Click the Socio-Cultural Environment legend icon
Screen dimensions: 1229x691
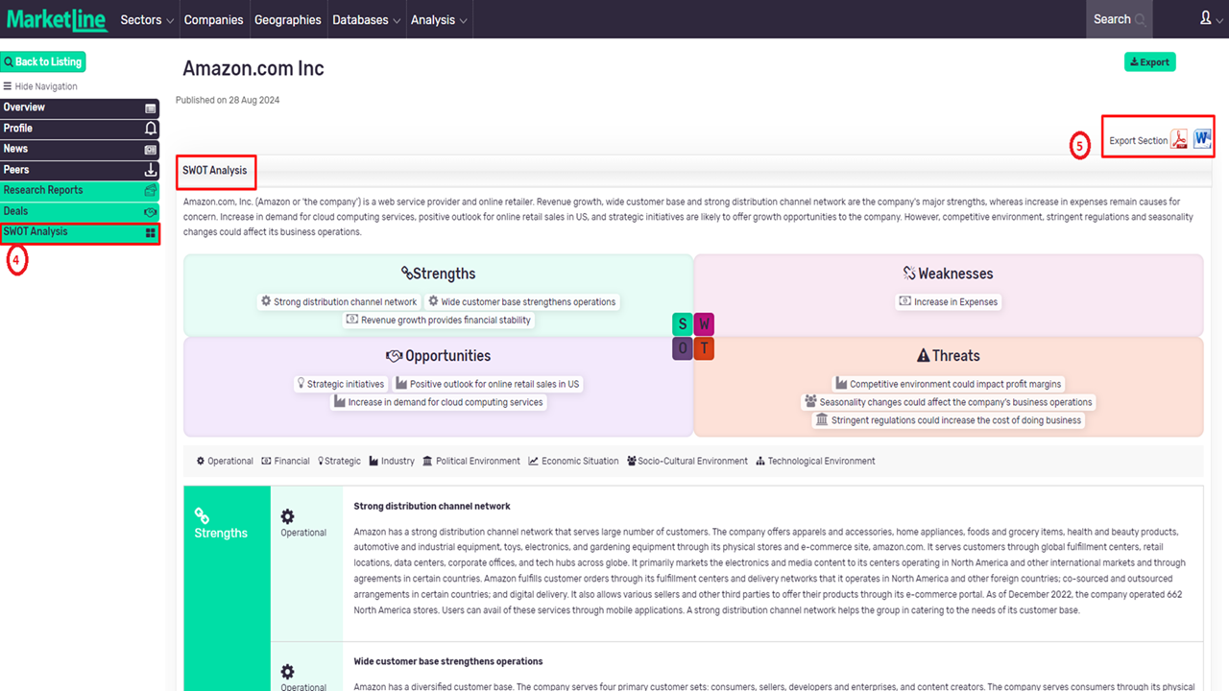point(631,461)
